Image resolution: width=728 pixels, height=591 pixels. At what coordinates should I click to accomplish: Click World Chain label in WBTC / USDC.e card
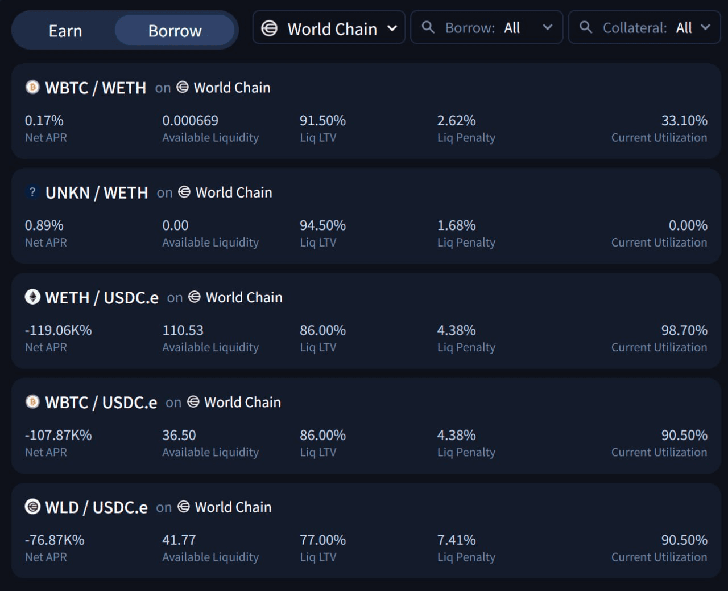coord(242,402)
